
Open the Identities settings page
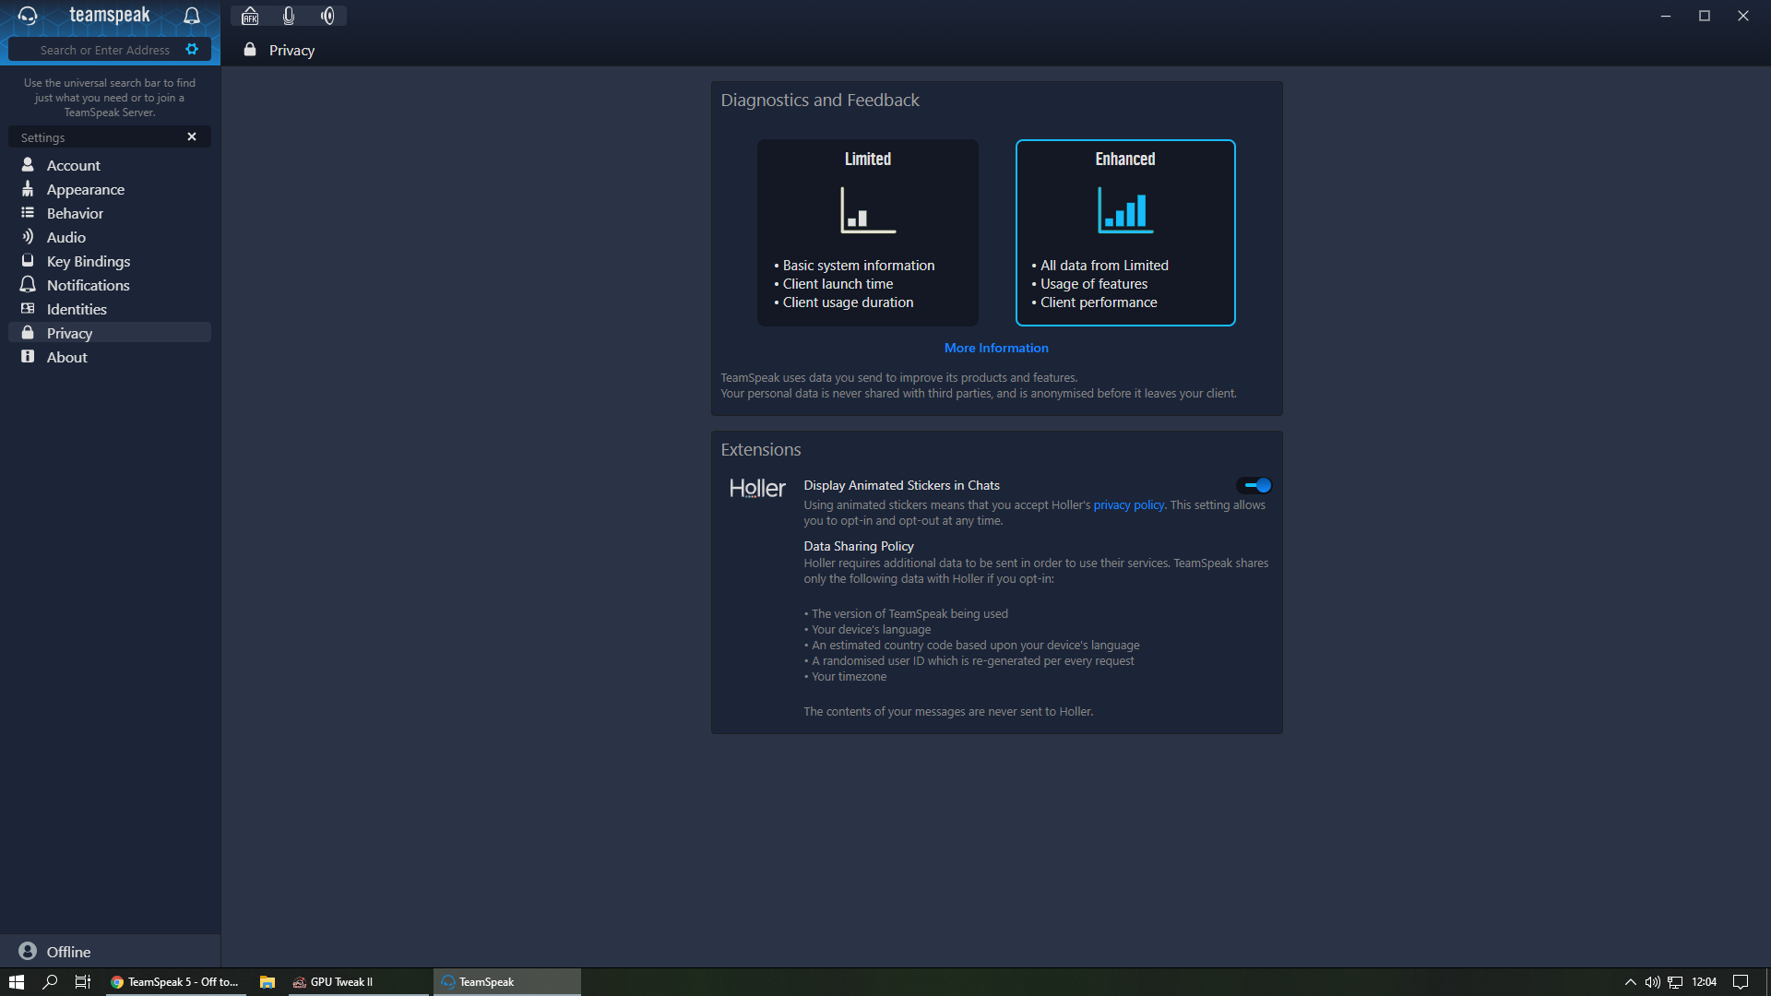[77, 309]
